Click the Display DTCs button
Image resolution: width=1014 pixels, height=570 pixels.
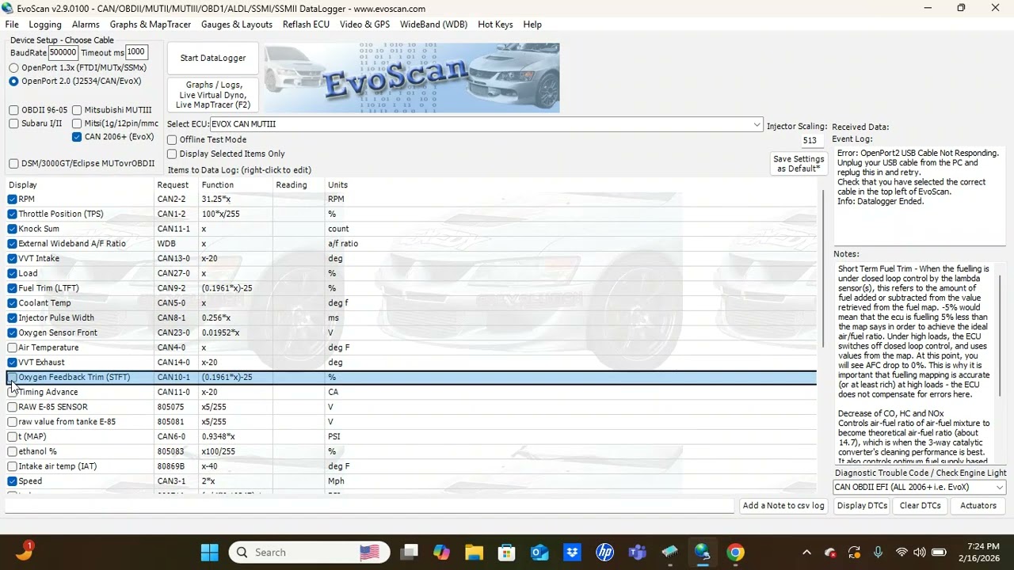[x=862, y=506]
